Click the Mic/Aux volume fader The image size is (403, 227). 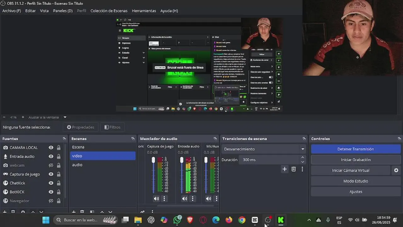coord(206,160)
